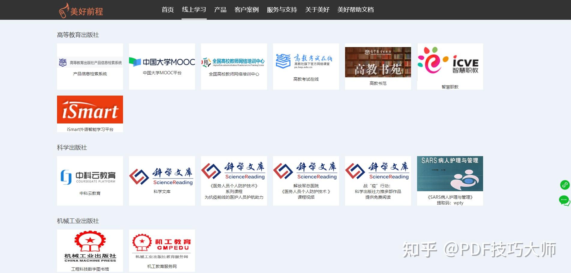Click the orange iSmart logo

(90, 109)
